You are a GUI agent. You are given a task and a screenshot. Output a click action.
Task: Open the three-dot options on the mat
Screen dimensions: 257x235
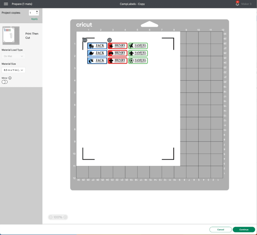[x=85, y=40]
